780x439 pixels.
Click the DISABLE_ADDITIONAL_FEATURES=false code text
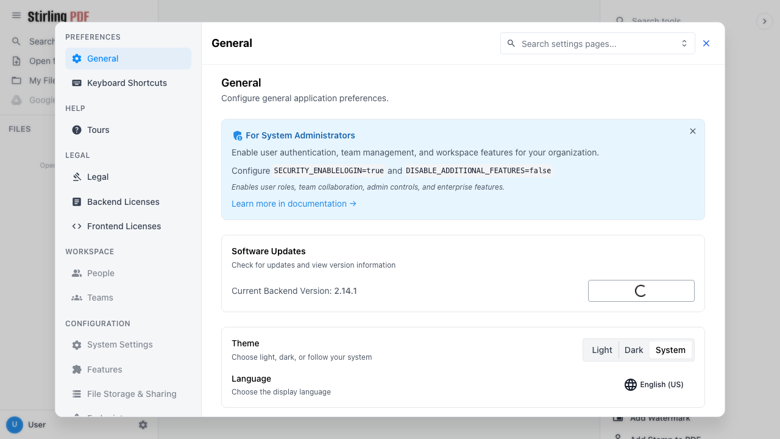(478, 171)
